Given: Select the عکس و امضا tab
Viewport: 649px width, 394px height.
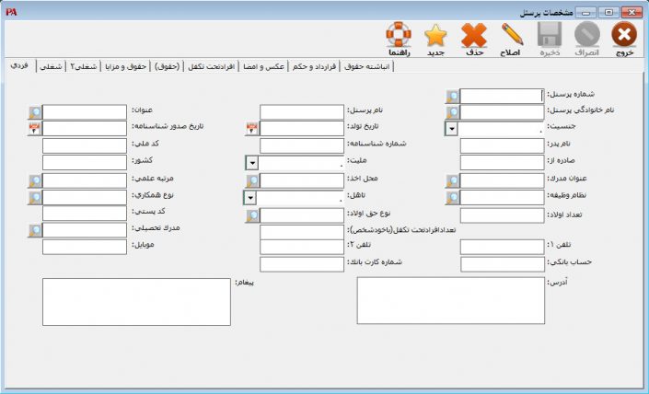Looking at the screenshot, I should tap(265, 66).
